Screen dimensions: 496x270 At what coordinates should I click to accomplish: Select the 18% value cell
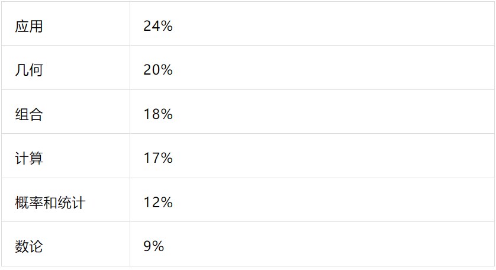click(x=157, y=114)
